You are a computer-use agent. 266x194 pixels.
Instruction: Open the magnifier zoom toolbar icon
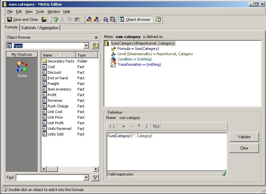tap(105, 19)
